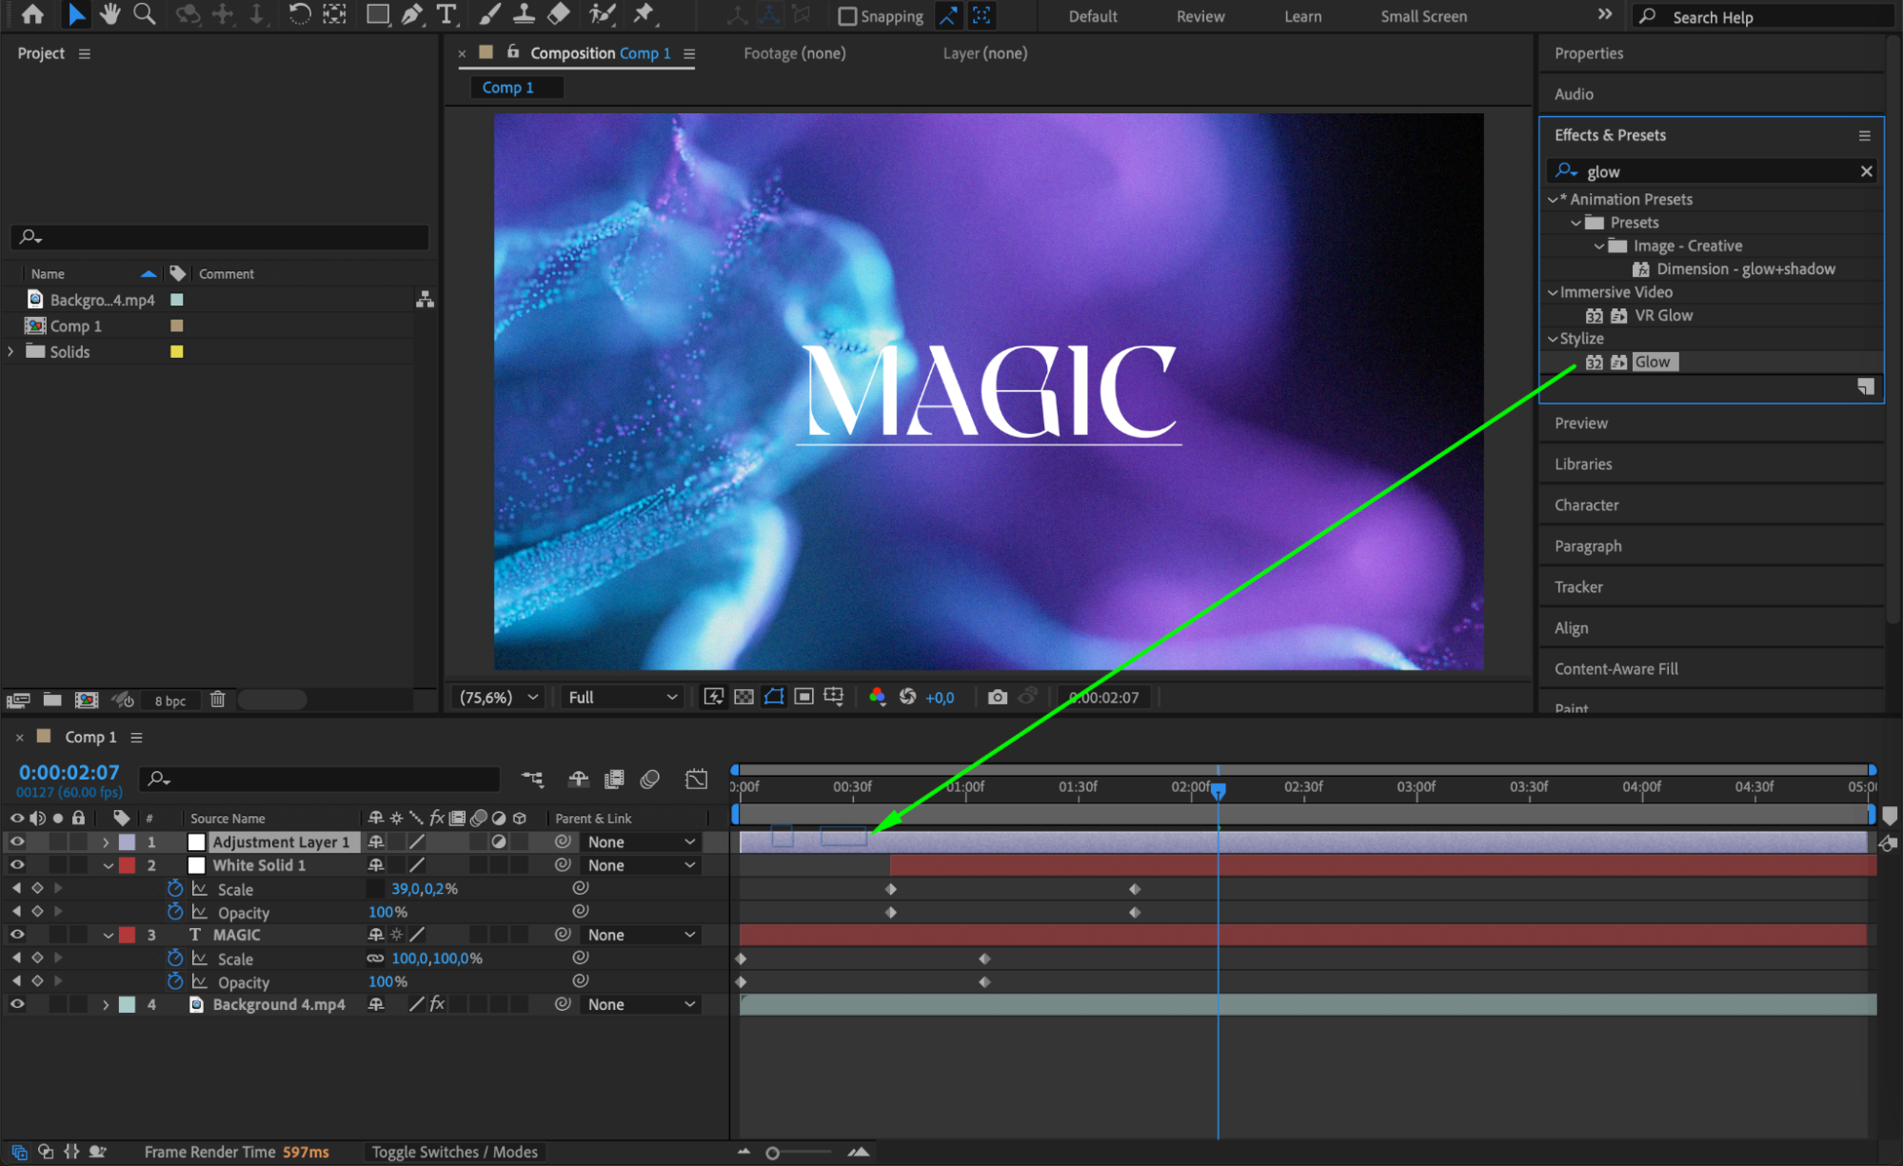The image size is (1903, 1166).
Task: Clear the glow search field
Action: click(x=1866, y=171)
